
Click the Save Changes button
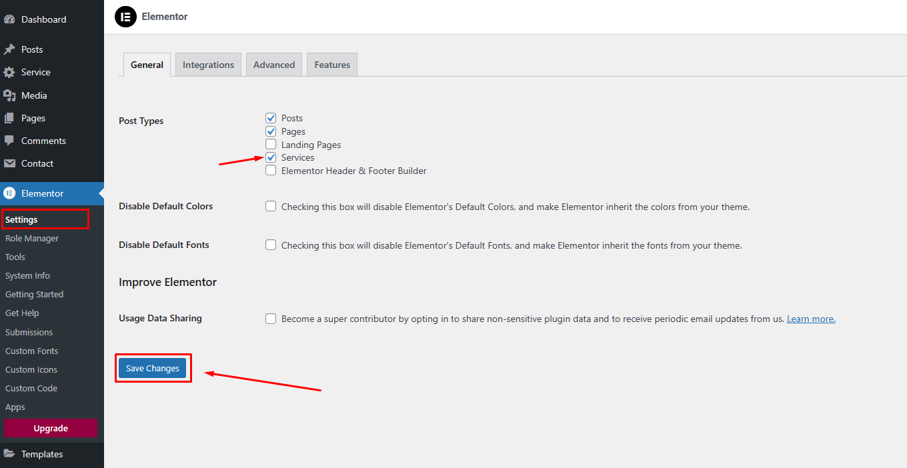tap(153, 368)
